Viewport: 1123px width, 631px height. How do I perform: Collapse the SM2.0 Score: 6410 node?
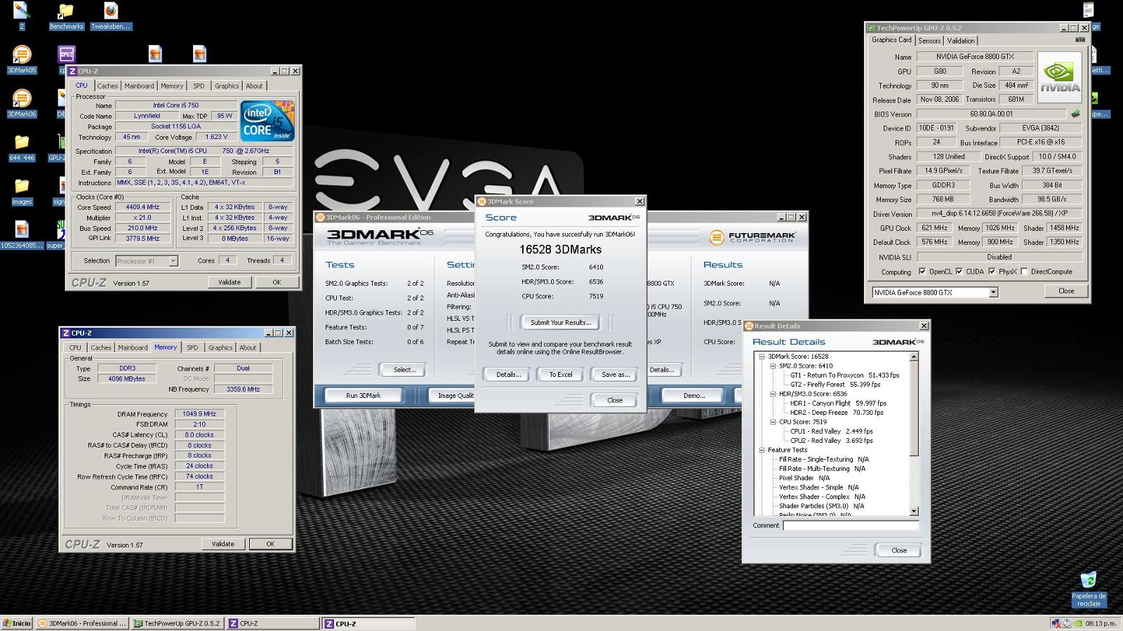(x=773, y=366)
